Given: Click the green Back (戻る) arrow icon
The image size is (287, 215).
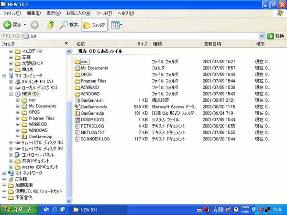Looking at the screenshot, I should (8, 24).
